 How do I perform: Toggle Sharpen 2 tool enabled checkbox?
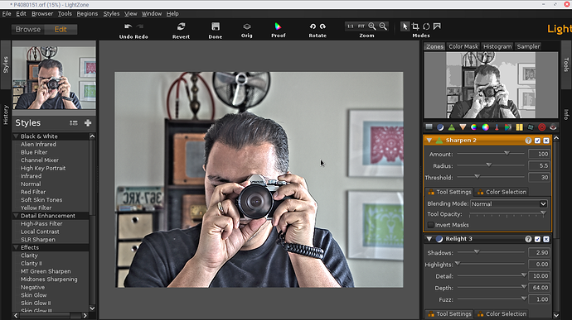(x=537, y=141)
